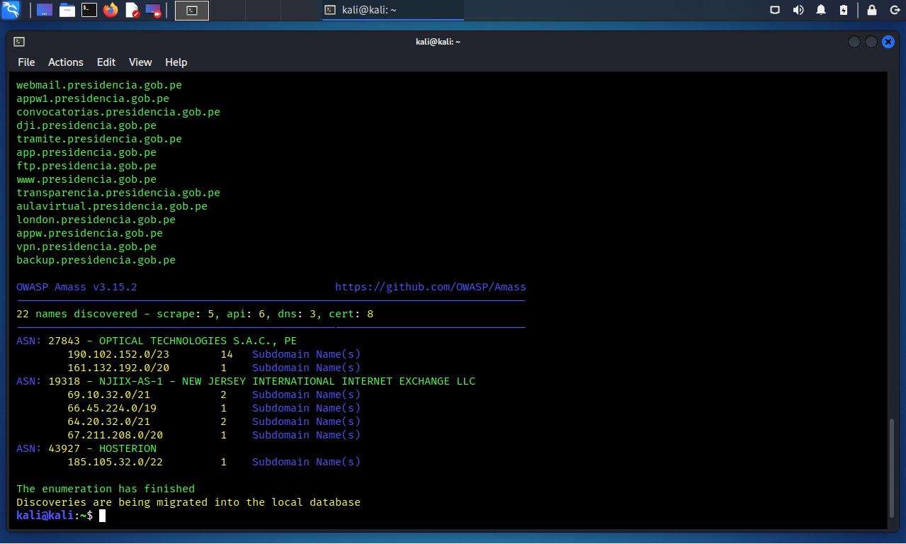Click the terminal vertical scrollbar handle
The image size is (906, 544).
[x=893, y=467]
